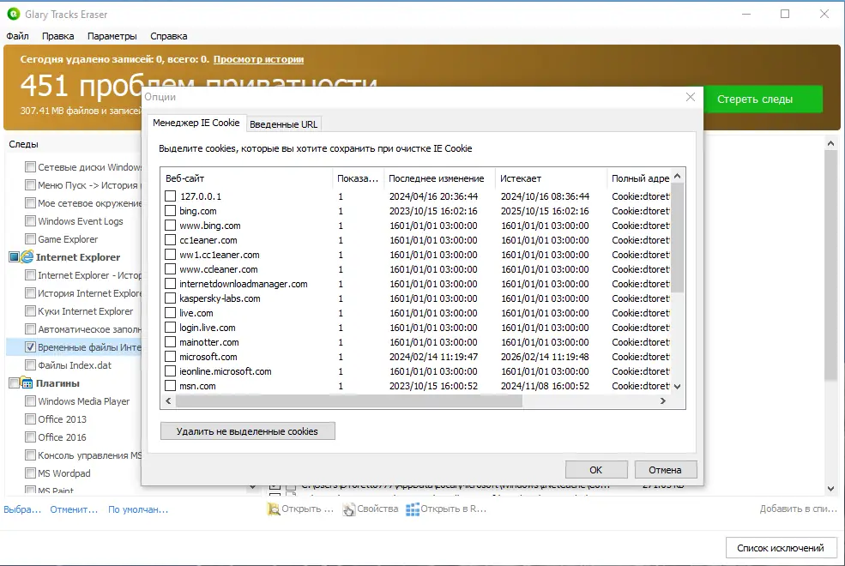
Task: Check the msn.com cookie checkbox
Action: click(x=171, y=385)
